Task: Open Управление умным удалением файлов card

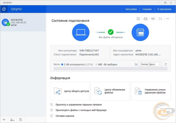Action: (151, 91)
